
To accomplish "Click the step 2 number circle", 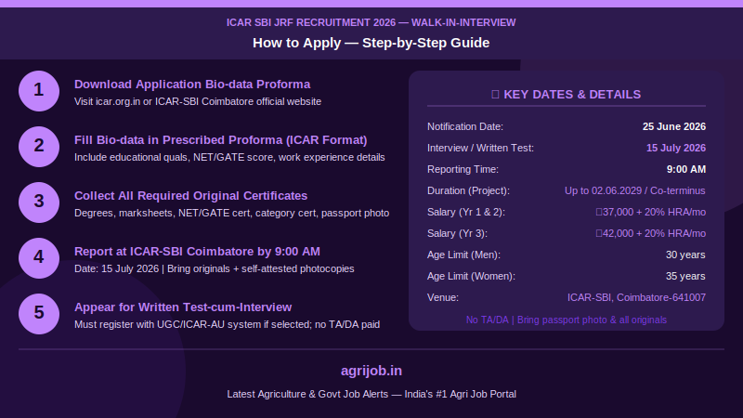I will point(39,147).
